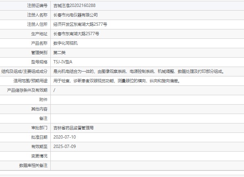
Task: Click the 其他内容 row label
Action: [x=39, y=109]
